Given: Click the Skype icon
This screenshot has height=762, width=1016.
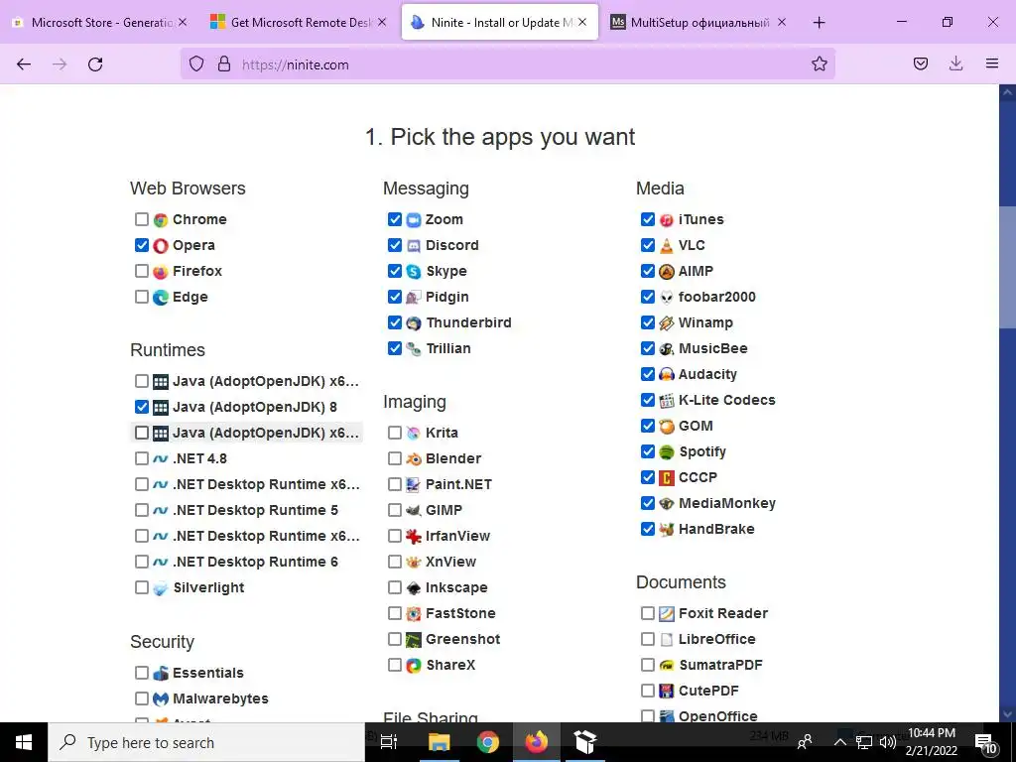Looking at the screenshot, I should pos(414,272).
